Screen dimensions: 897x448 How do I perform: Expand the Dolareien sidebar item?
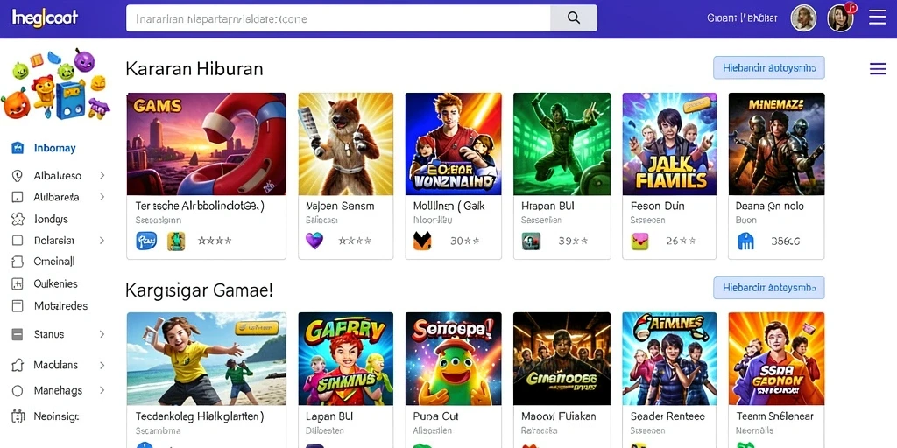click(102, 241)
